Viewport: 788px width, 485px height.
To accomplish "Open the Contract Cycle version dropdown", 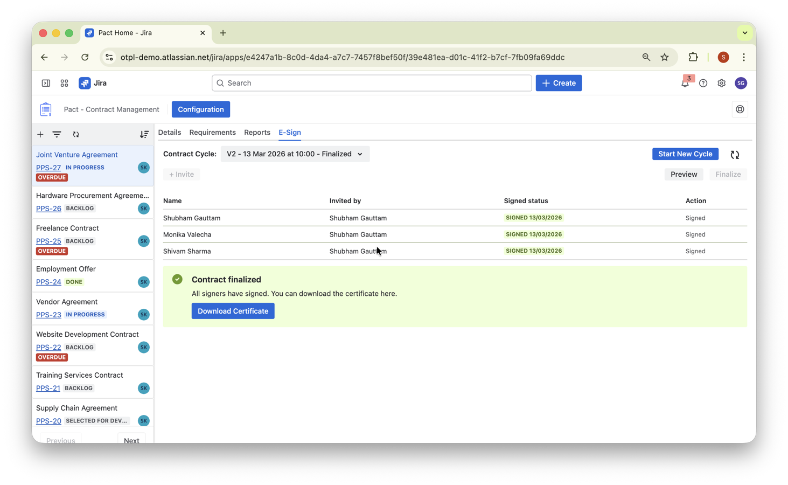I will [x=295, y=154].
